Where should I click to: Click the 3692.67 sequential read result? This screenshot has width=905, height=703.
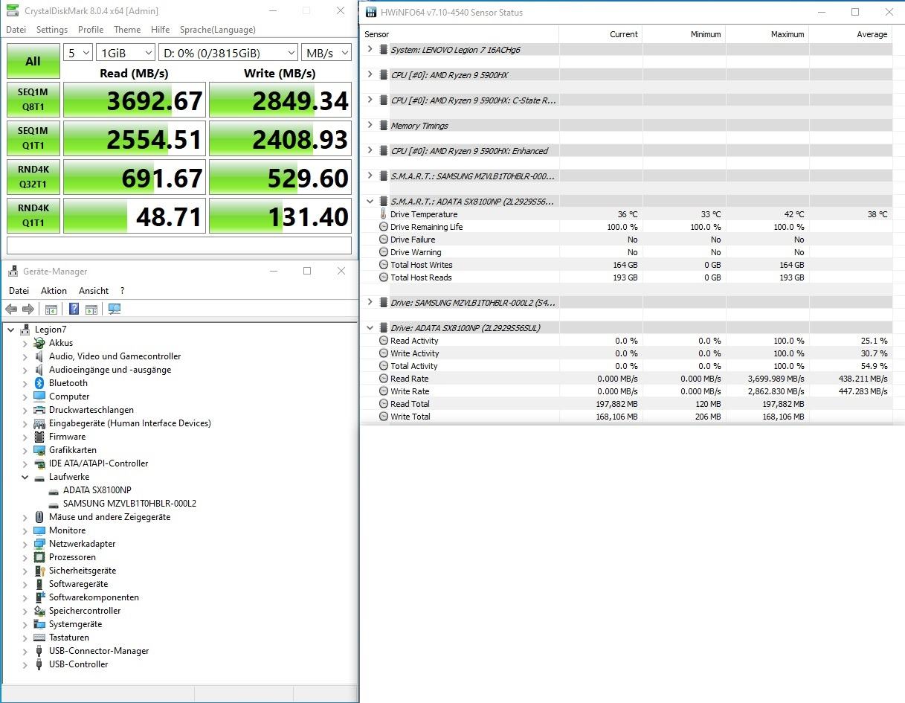(134, 100)
